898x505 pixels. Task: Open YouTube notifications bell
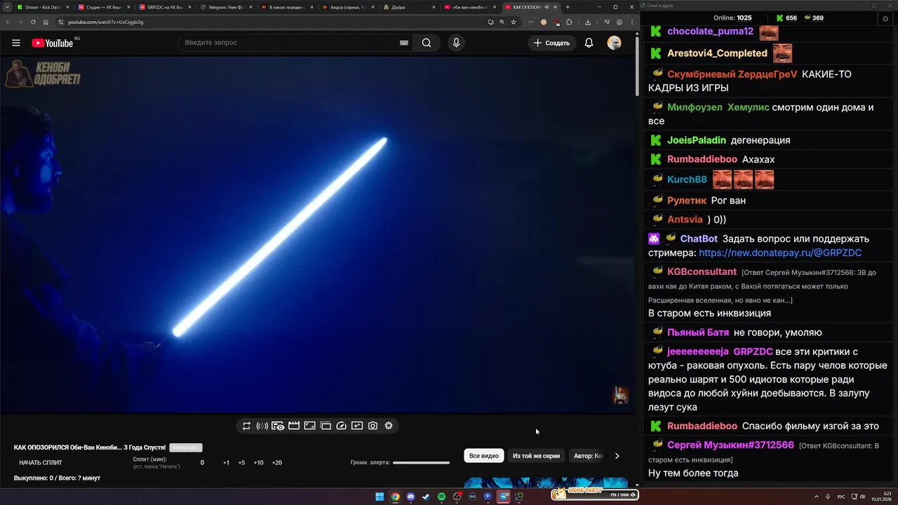point(589,43)
